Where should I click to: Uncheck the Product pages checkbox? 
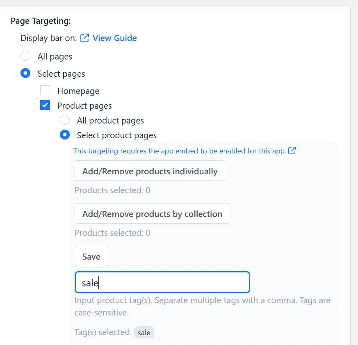coord(45,105)
